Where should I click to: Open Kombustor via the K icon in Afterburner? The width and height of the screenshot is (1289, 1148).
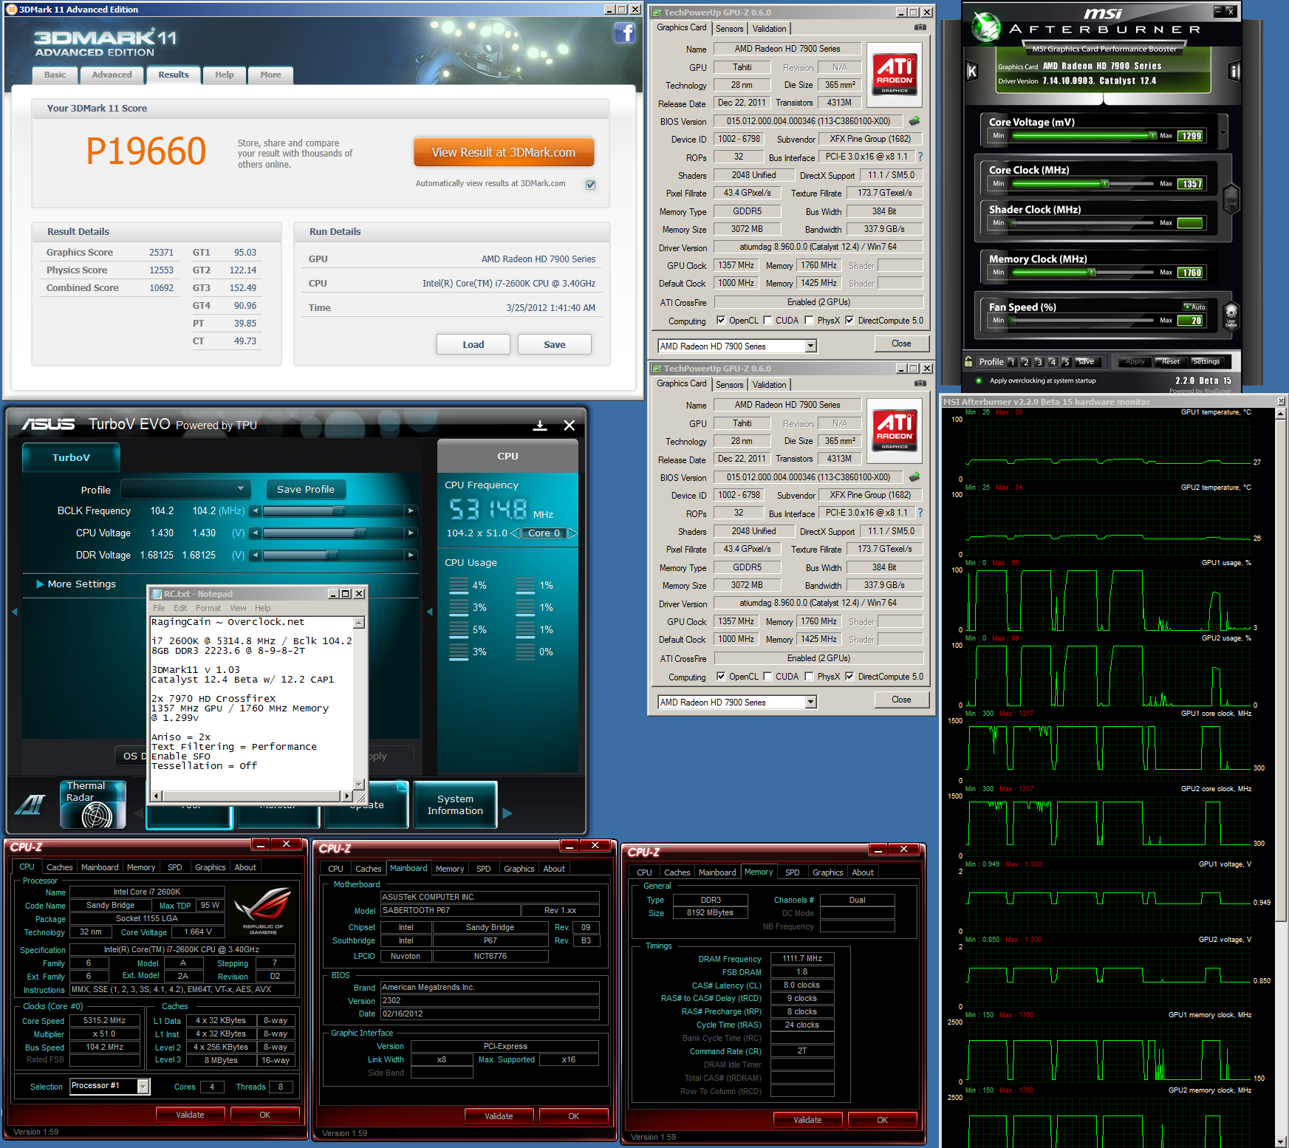point(972,72)
